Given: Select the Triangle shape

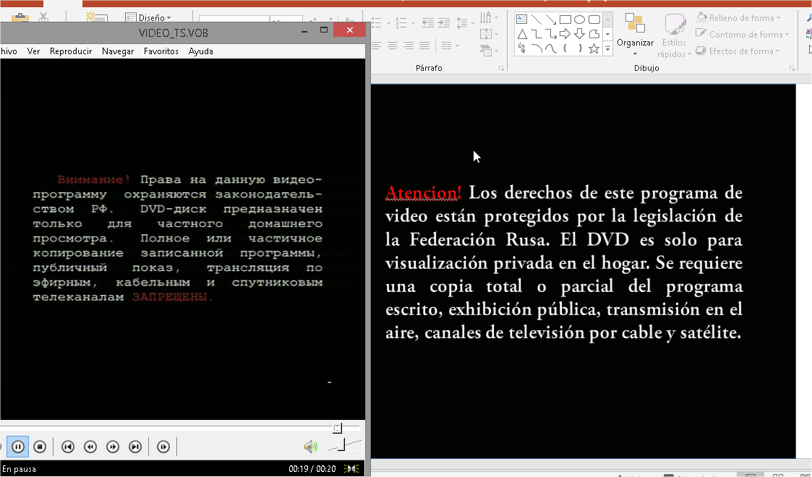Looking at the screenshot, I should (522, 34).
